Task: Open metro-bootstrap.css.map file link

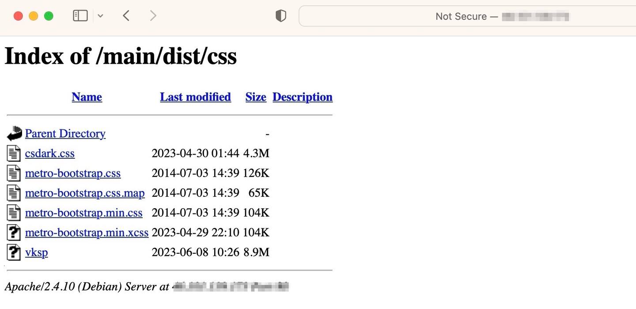Action: pyautogui.click(x=84, y=193)
